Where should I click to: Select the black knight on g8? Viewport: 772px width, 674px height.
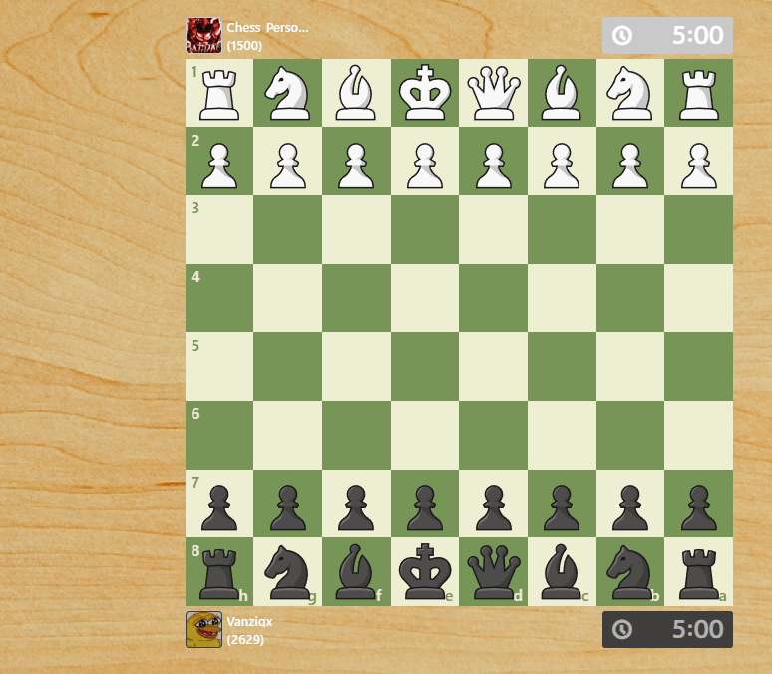coord(288,572)
